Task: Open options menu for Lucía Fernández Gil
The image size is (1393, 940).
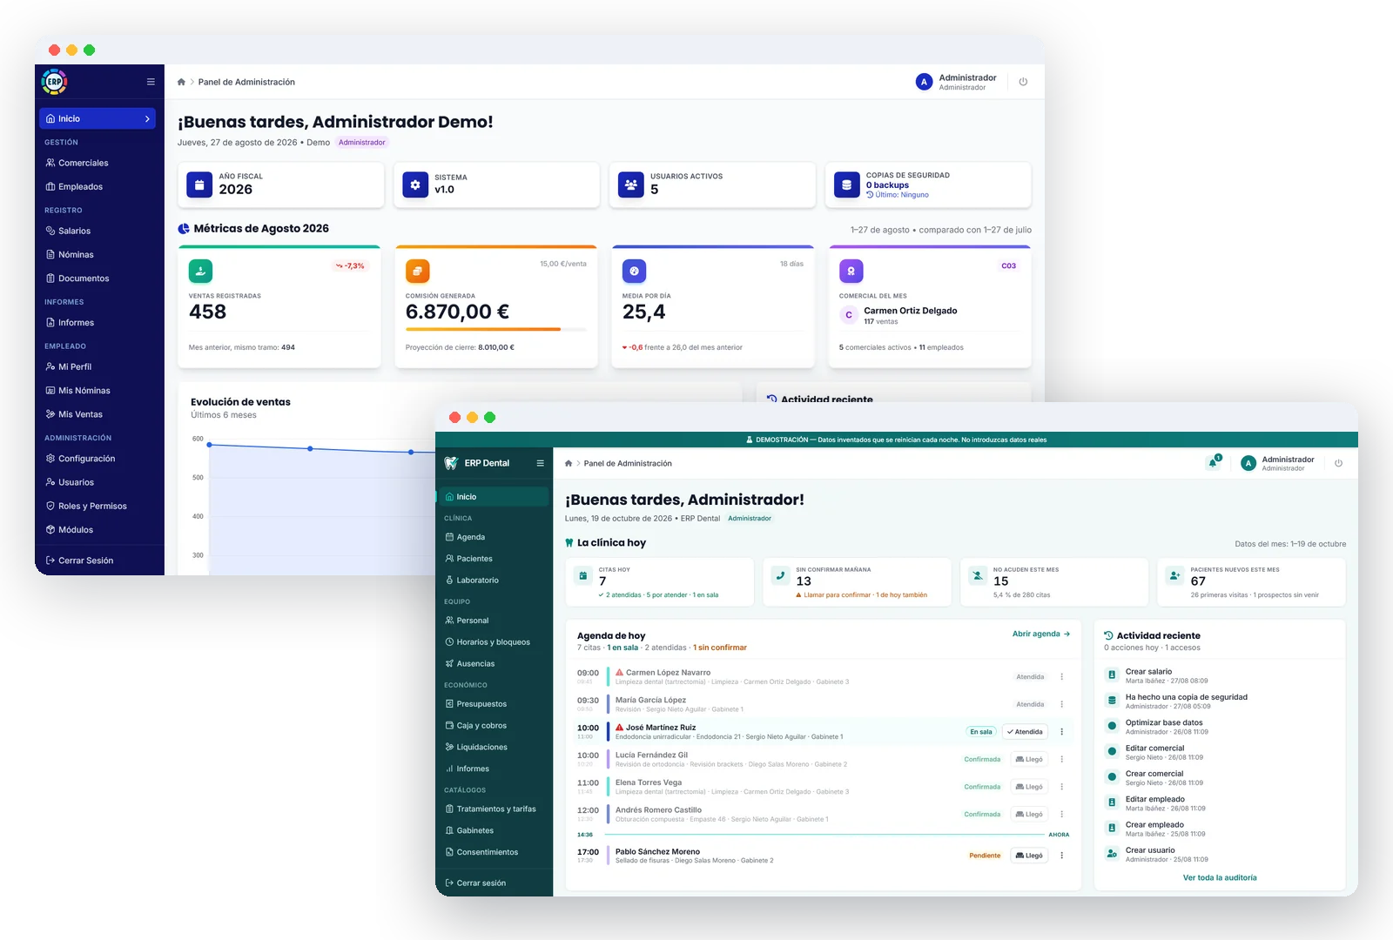Action: pos(1061,759)
